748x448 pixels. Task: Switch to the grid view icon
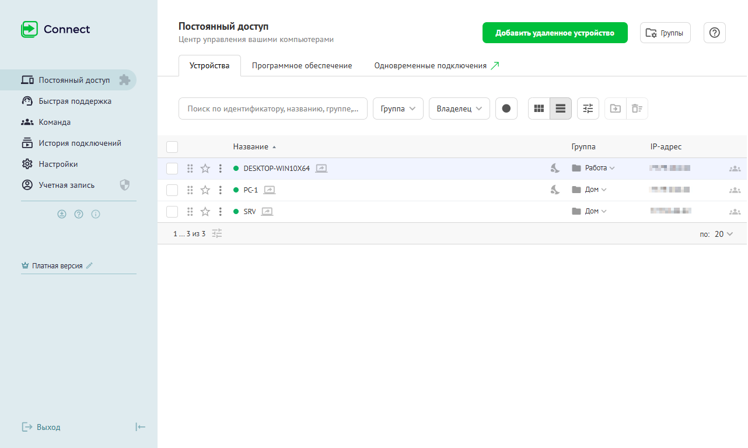[x=539, y=108]
